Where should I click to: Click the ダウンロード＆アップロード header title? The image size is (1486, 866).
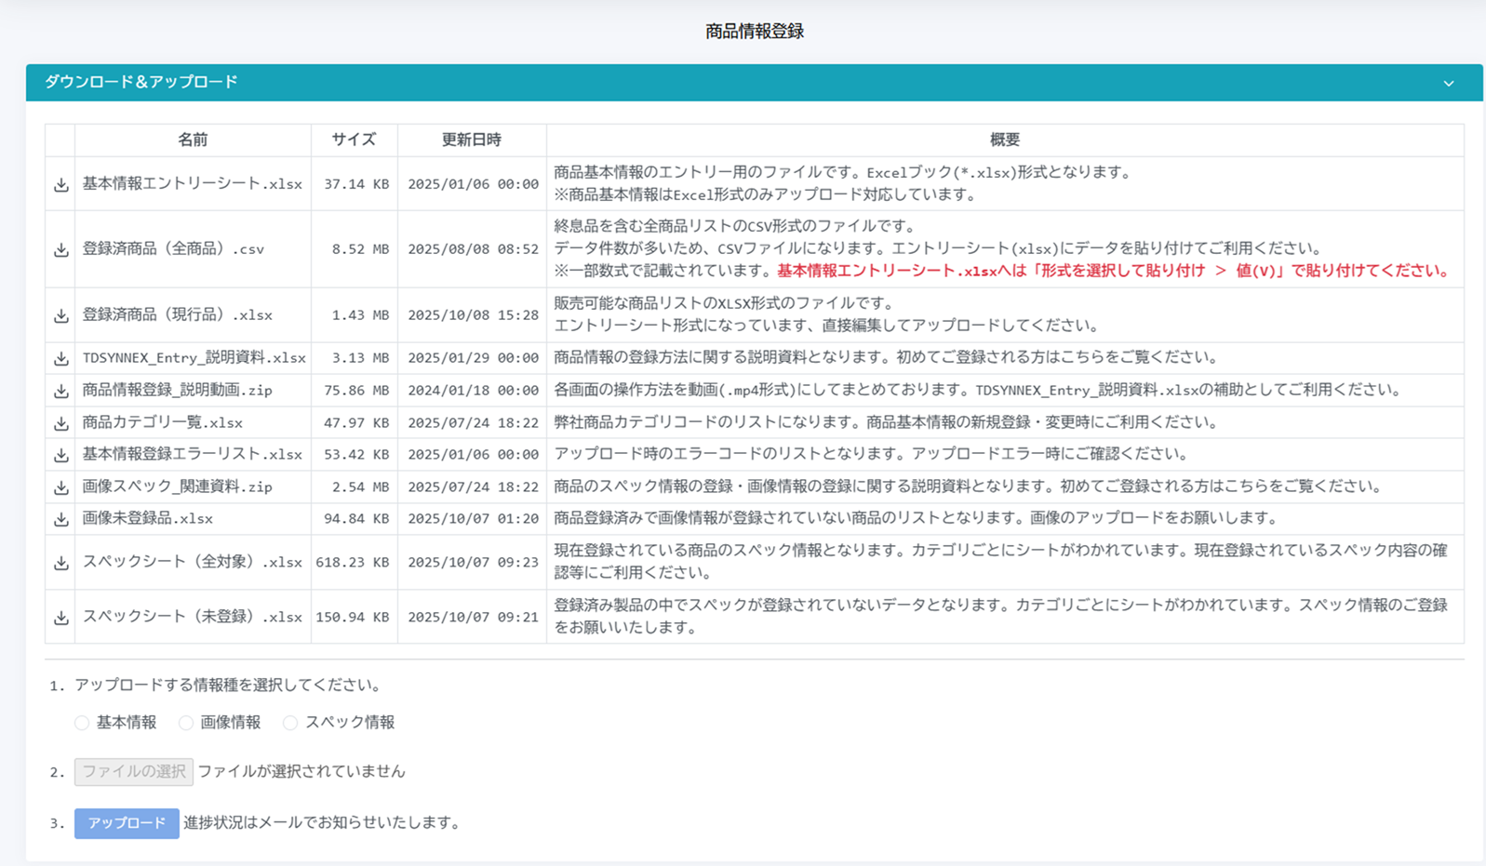coord(141,82)
